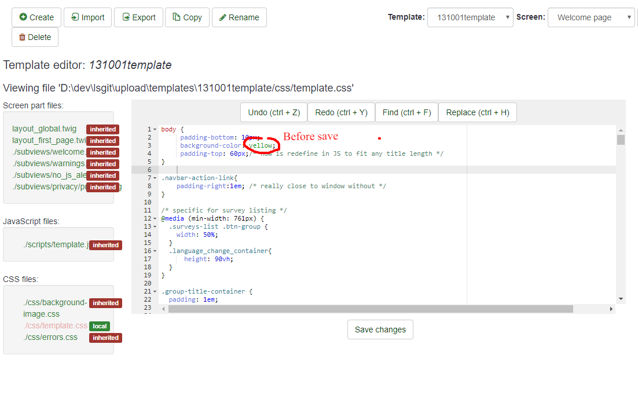Click the Create button plus icon
The height and width of the screenshot is (410, 638).
coord(23,17)
